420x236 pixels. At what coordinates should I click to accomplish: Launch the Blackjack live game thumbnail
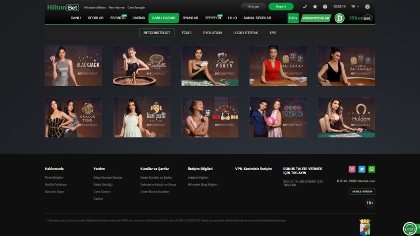tap(73, 66)
